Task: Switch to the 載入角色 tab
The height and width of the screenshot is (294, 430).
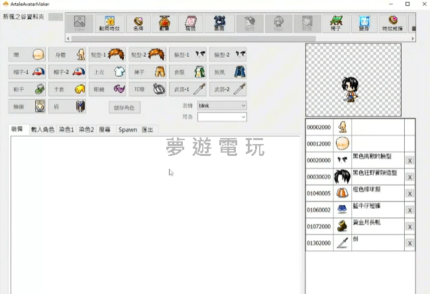Action: click(x=42, y=129)
